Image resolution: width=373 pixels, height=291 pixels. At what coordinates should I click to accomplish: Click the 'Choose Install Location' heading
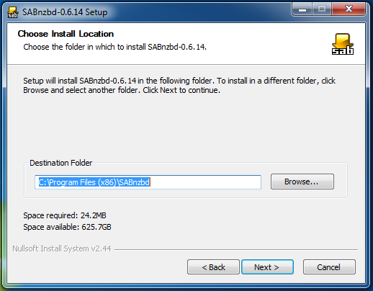(x=66, y=34)
